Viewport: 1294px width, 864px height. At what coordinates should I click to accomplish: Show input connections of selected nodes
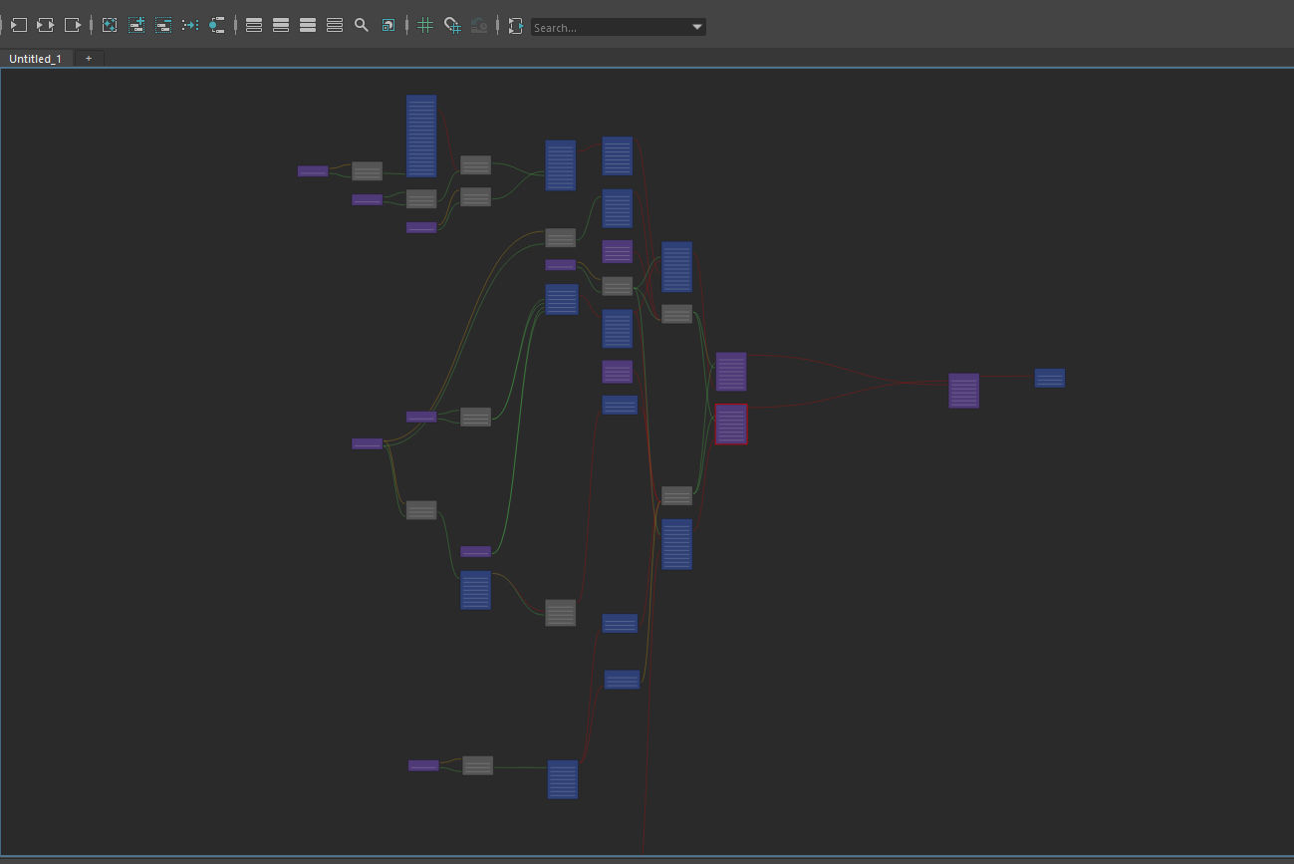click(19, 25)
